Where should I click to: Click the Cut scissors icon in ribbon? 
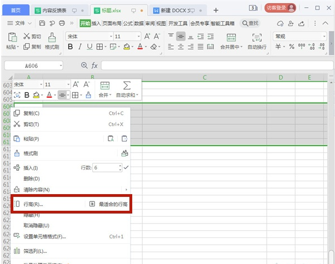tap(27, 36)
